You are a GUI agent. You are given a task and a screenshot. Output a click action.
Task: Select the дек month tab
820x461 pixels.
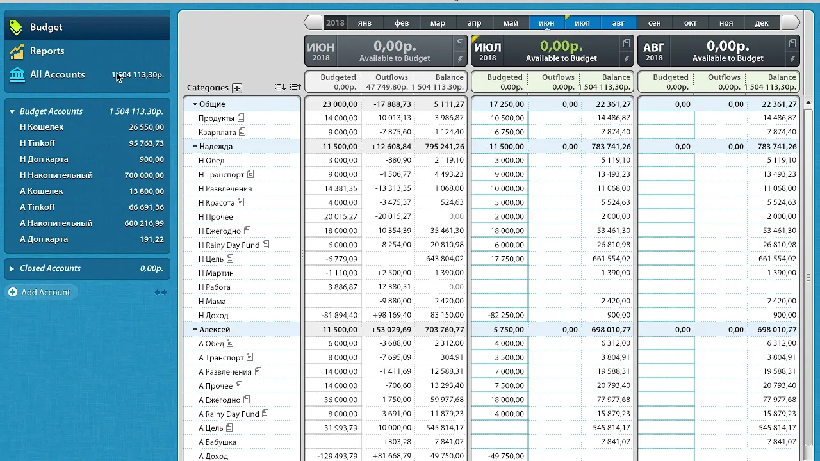pyautogui.click(x=762, y=23)
